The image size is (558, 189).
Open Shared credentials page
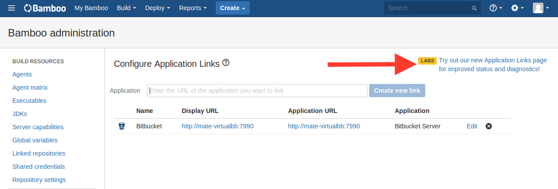(x=38, y=167)
